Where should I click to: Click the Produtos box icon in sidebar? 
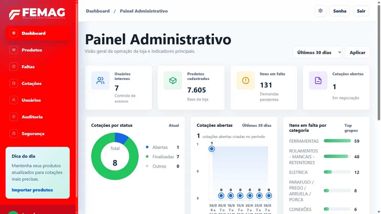pos(14,50)
